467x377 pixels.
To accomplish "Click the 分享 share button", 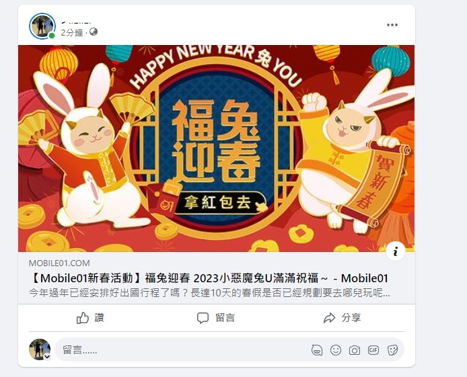I will click(x=343, y=318).
